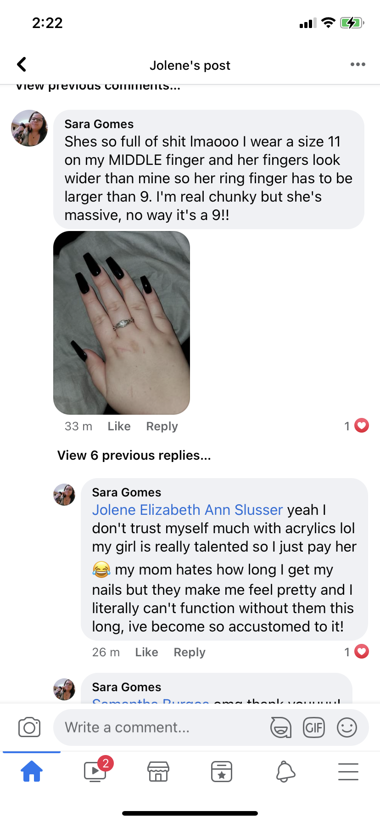Open the emoji picker smiley icon
This screenshot has height=823, width=380.
point(347,727)
